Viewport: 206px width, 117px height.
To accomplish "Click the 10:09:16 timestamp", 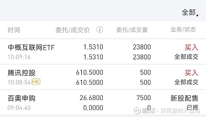I will [19, 57].
